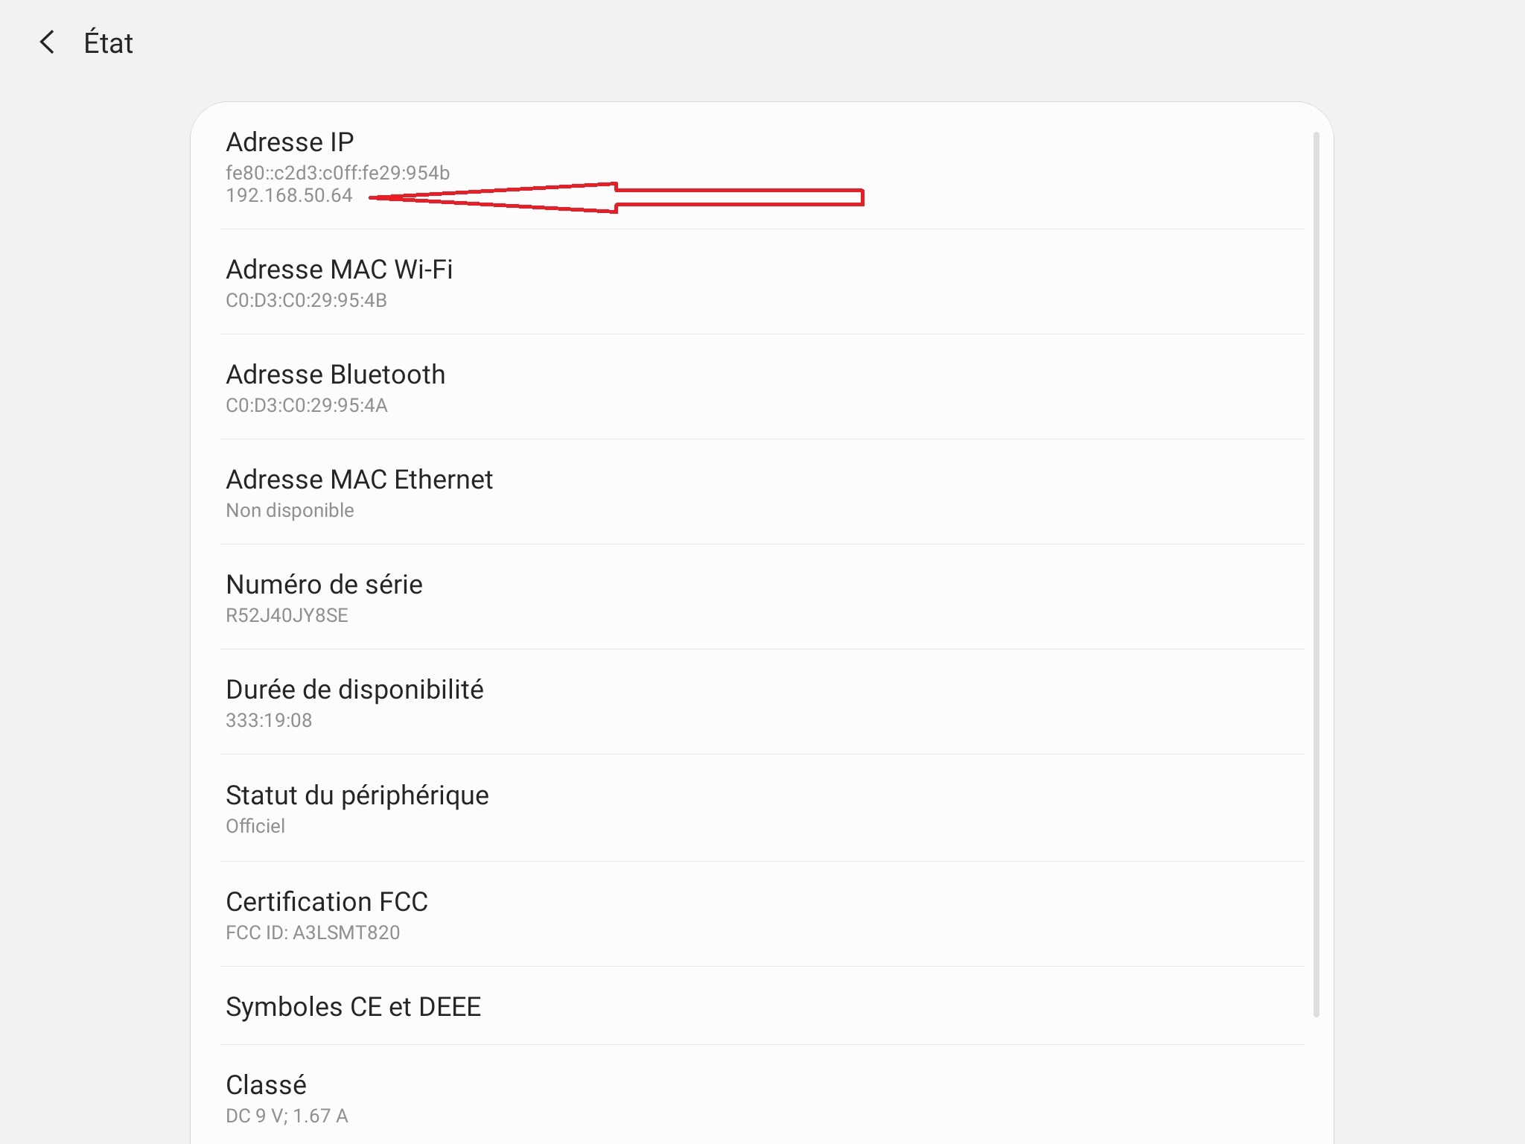Open the Adresse MAC Wi-Fi item
Viewport: 1525px width, 1144px height.
pyautogui.click(x=340, y=270)
